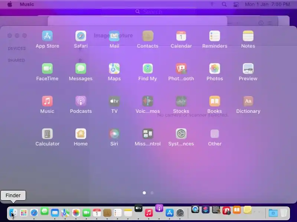Open Safari from the Dock
The height and width of the screenshot is (222, 297).
(x=34, y=213)
